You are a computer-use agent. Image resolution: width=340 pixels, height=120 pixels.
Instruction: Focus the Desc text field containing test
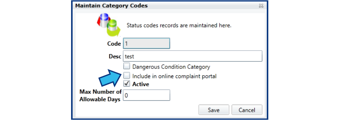[x=193, y=56]
